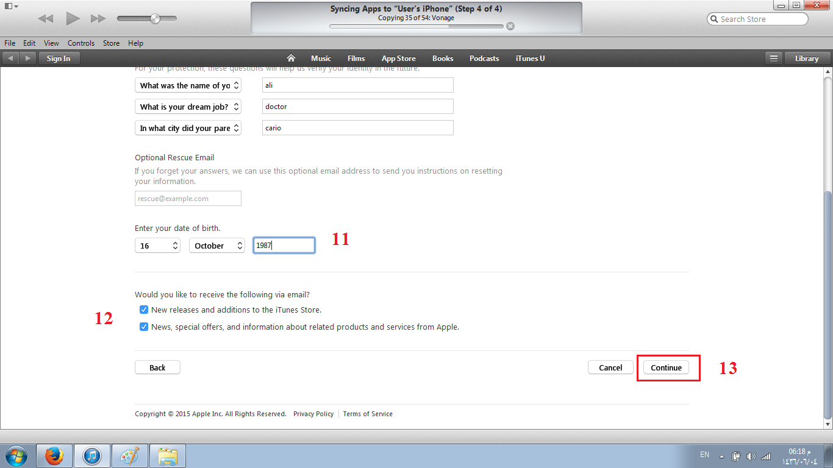The height and width of the screenshot is (468, 833).
Task: Click the answer field containing 'cario'
Action: pyautogui.click(x=358, y=128)
